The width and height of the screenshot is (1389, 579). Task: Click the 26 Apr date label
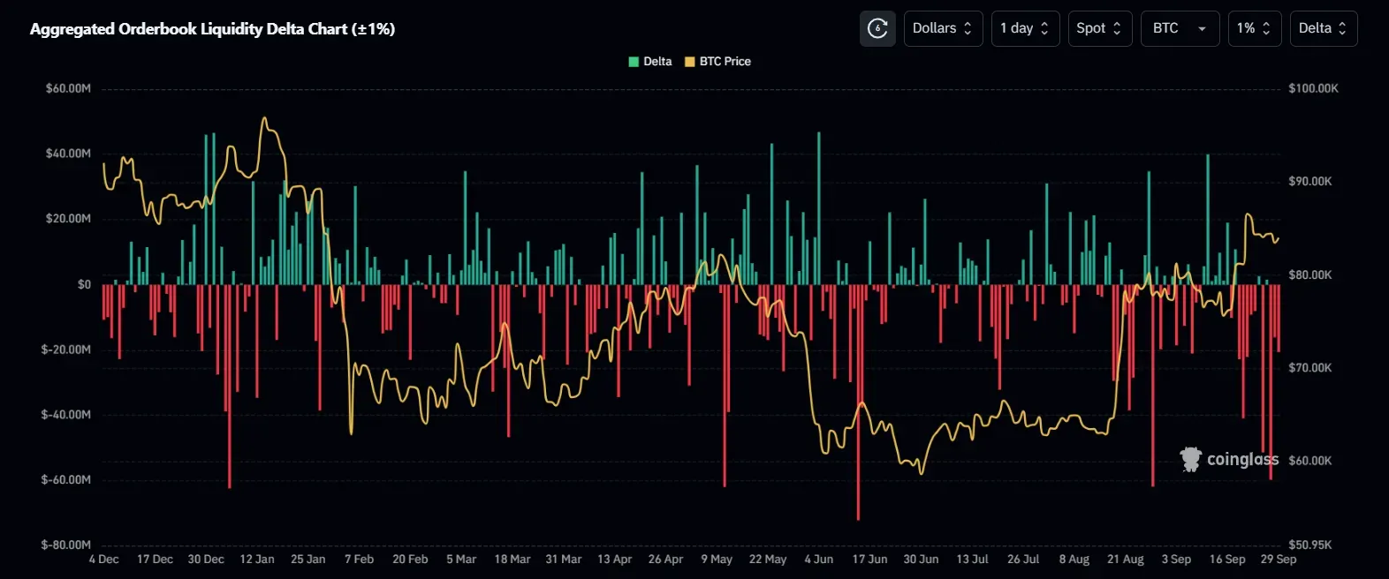point(665,560)
